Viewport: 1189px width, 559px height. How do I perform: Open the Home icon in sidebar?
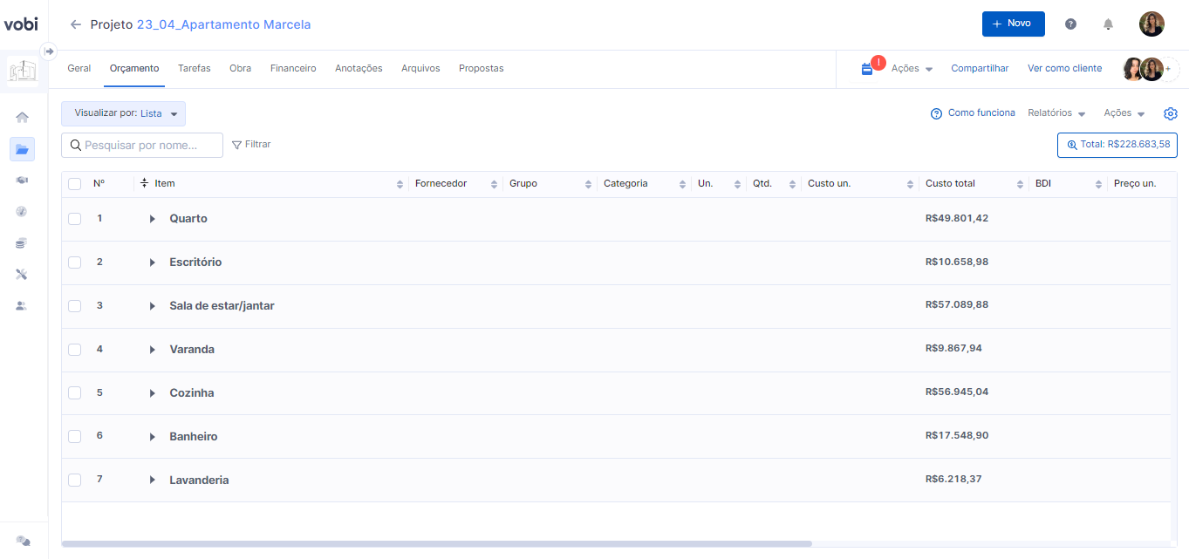coord(22,117)
